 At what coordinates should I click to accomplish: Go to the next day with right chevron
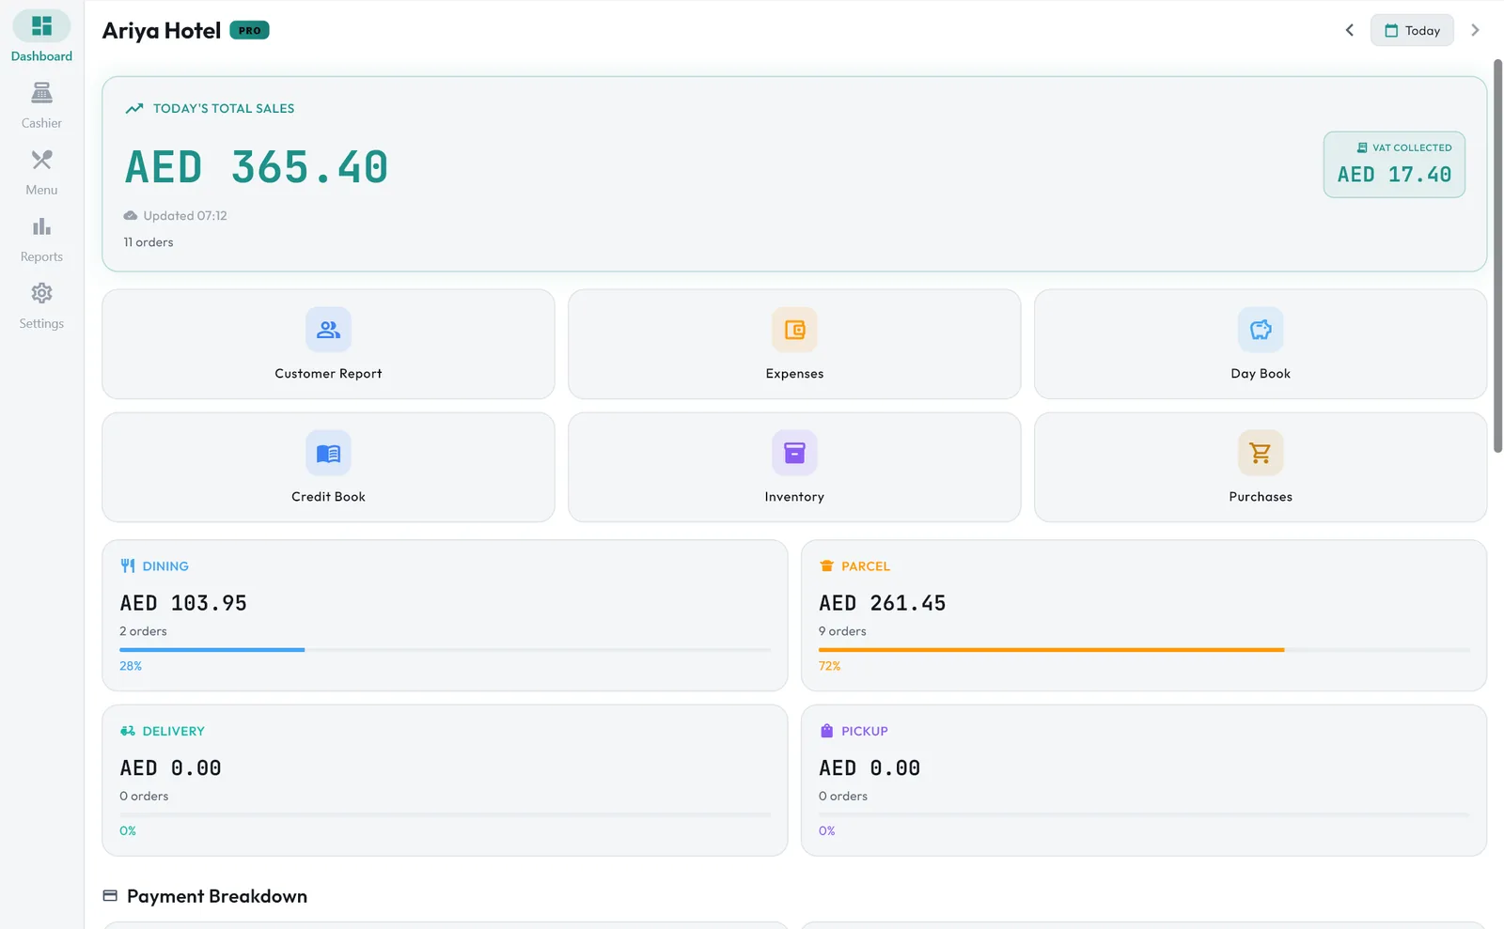coord(1475,30)
